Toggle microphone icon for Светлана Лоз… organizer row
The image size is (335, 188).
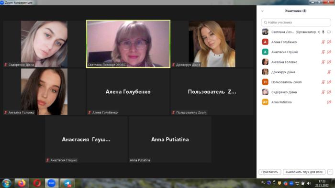point(323,32)
